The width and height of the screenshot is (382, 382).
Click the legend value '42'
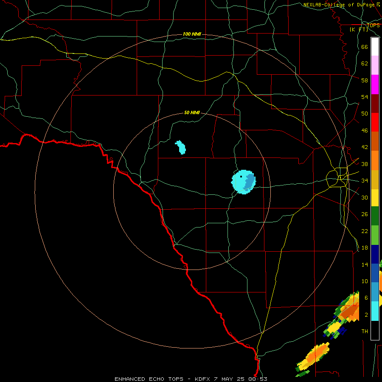pos(365,147)
